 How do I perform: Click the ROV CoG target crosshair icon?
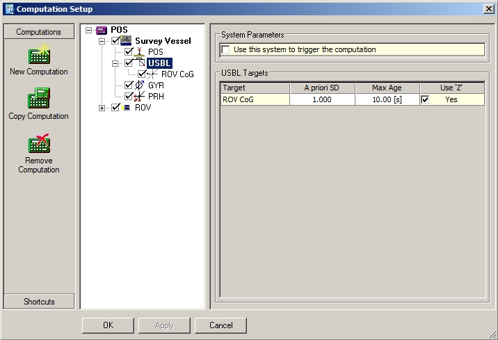pyautogui.click(x=152, y=74)
